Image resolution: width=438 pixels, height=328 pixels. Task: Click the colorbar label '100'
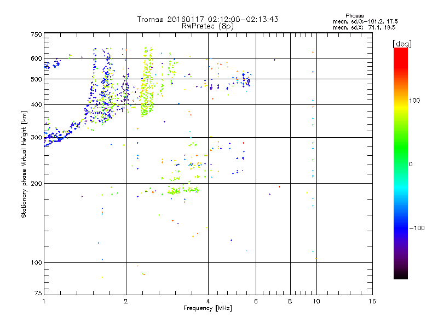point(414,101)
